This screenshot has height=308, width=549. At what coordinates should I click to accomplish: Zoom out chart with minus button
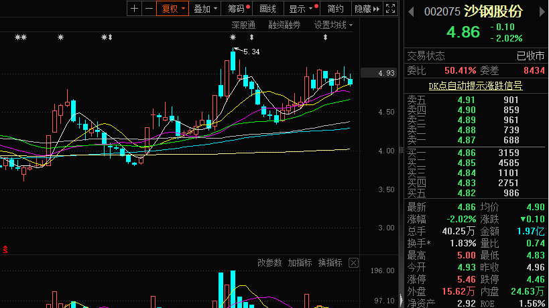(149, 9)
